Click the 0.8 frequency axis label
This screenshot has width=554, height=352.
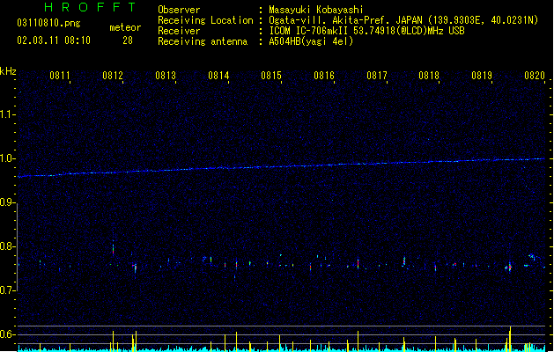[x=7, y=246]
